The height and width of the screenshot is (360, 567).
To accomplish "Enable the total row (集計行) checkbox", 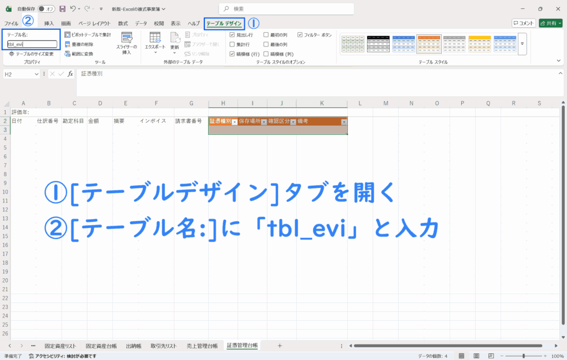I will point(233,44).
